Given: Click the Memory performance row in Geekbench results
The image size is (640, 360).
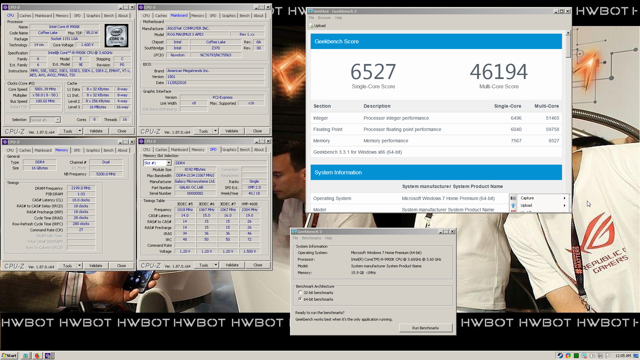Looking at the screenshot, I should coord(436,141).
